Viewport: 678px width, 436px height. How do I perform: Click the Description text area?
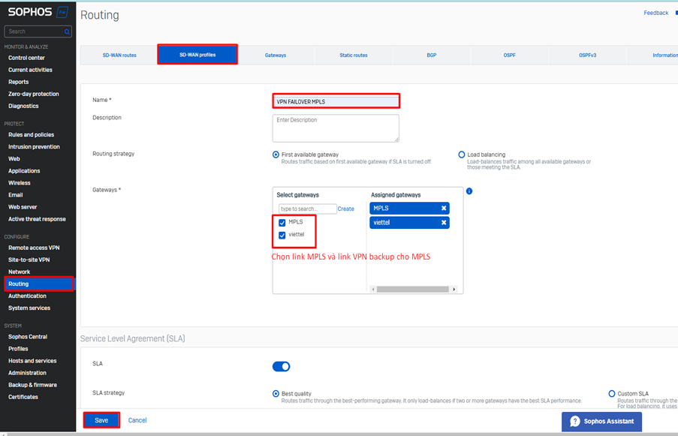coord(336,128)
